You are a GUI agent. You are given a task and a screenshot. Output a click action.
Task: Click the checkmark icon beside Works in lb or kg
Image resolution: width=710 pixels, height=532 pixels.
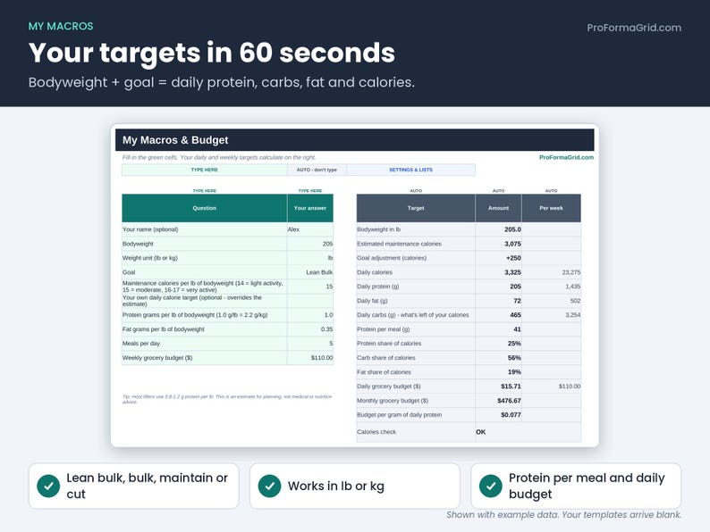point(269,486)
